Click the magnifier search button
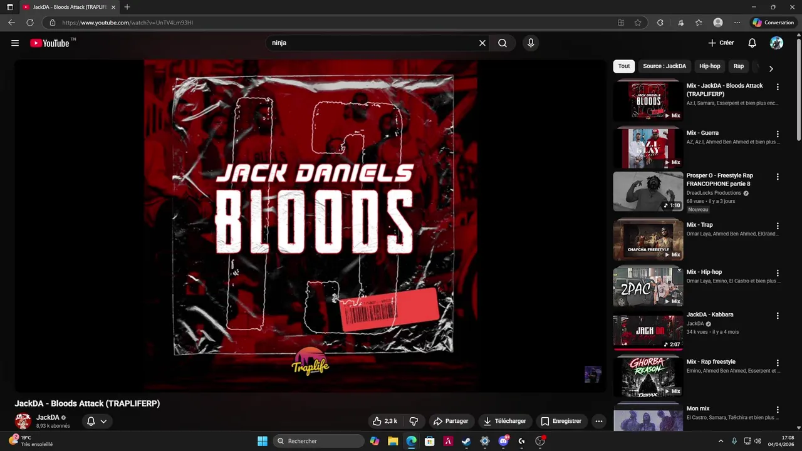This screenshot has width=802, height=451. click(x=503, y=43)
